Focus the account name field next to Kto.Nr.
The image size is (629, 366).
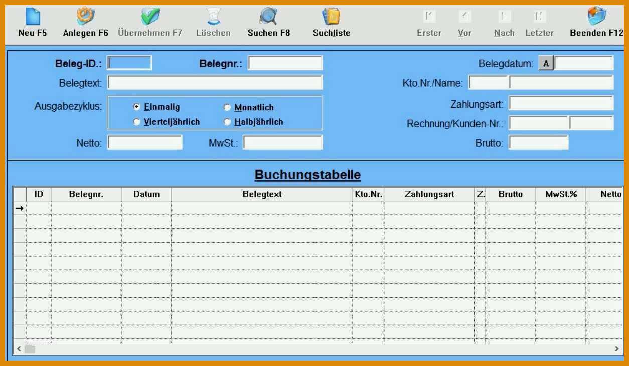[561, 82]
